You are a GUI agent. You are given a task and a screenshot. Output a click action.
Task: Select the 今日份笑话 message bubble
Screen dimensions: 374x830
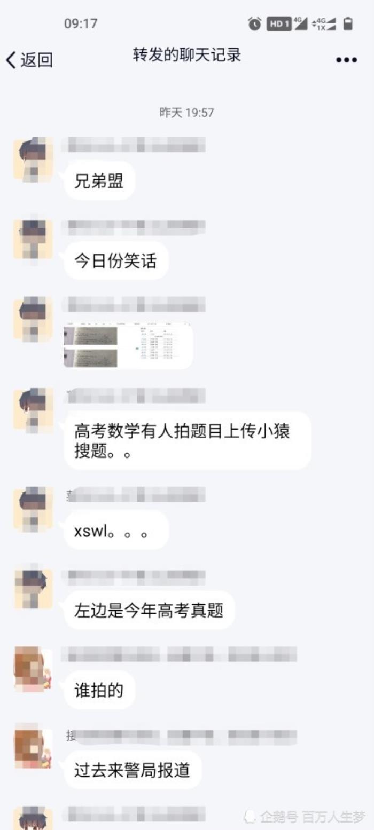[116, 261]
